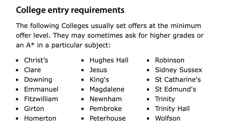The width and height of the screenshot is (231, 133).
Task: Click the College entry requirements heading
Action: click(x=70, y=10)
